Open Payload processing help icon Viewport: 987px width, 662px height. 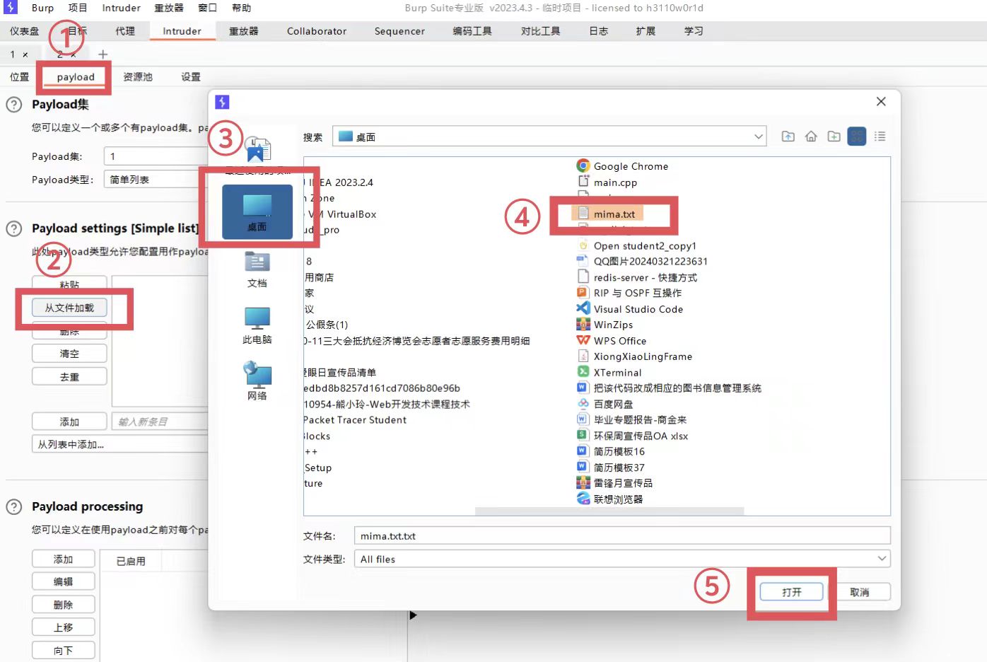14,506
